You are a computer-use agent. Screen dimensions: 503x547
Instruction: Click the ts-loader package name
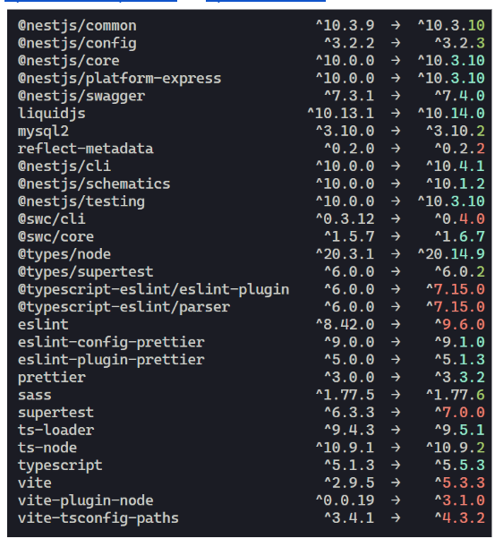[55, 430]
